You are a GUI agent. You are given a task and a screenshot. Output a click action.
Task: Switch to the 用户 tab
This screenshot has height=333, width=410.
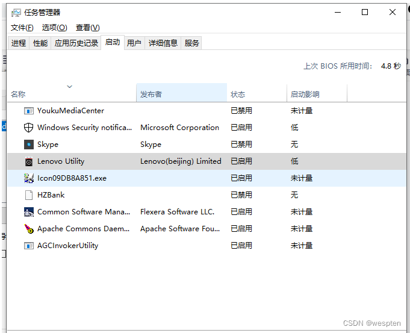point(134,43)
